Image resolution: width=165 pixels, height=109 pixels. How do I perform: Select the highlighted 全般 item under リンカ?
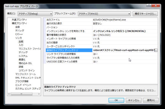21,41
